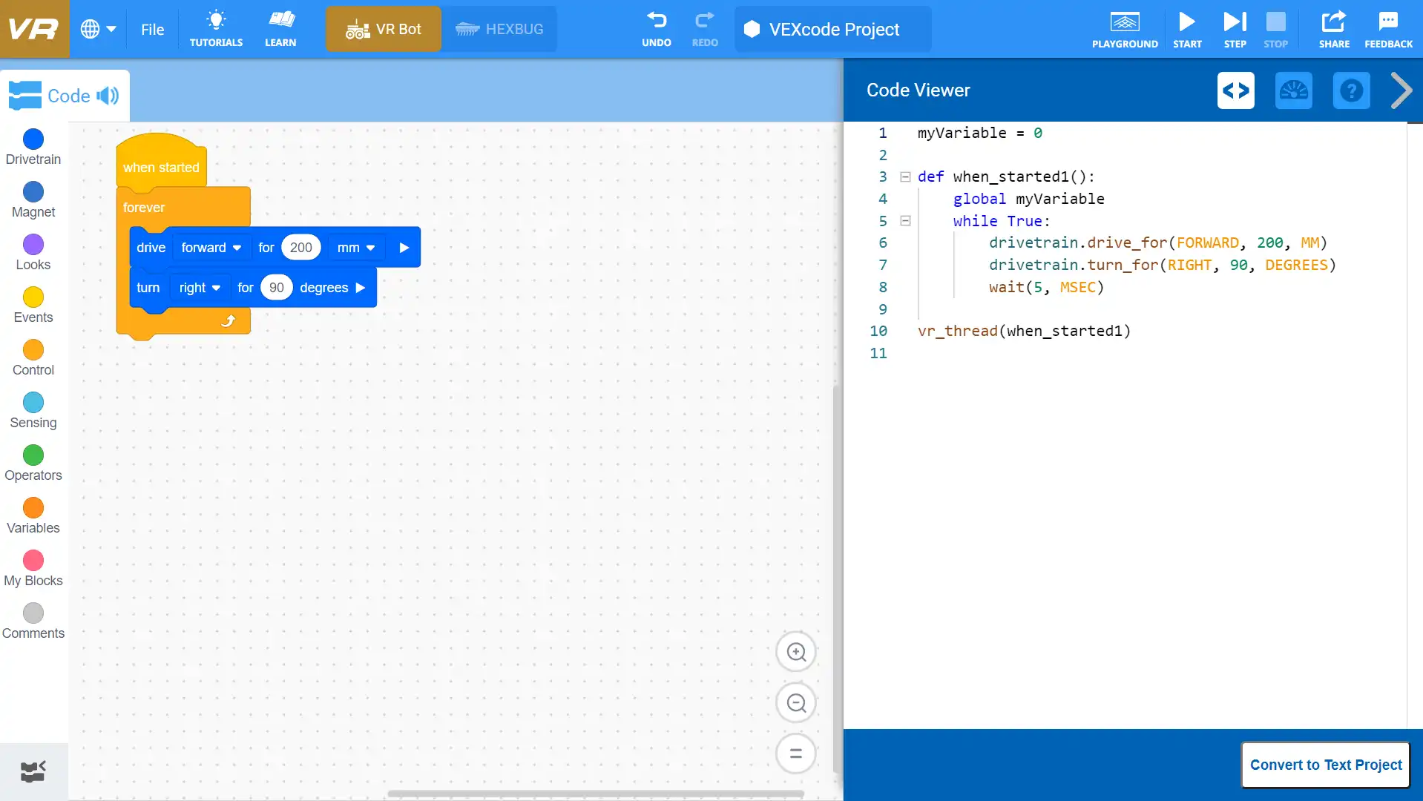Toggle the code view display mode
1423x801 pixels.
(x=1235, y=90)
